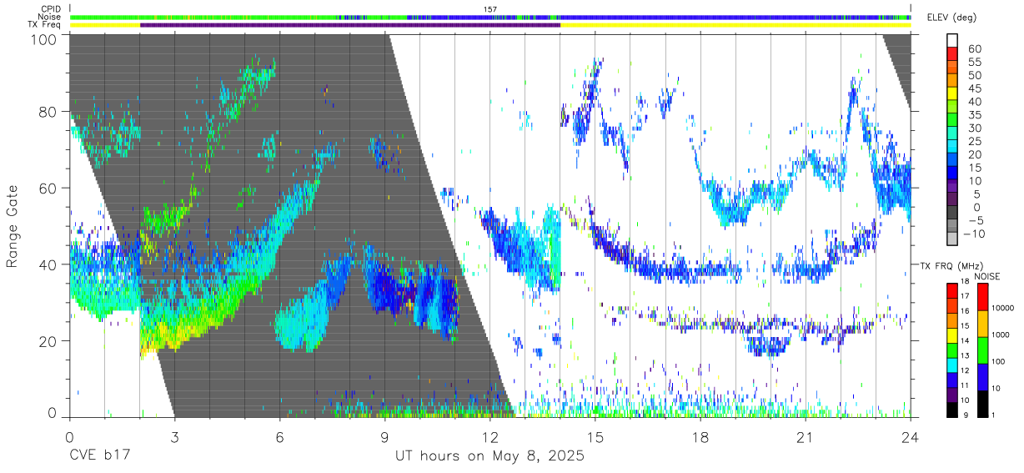
Task: Click the x-axis hour tick 21
Action: (806, 438)
